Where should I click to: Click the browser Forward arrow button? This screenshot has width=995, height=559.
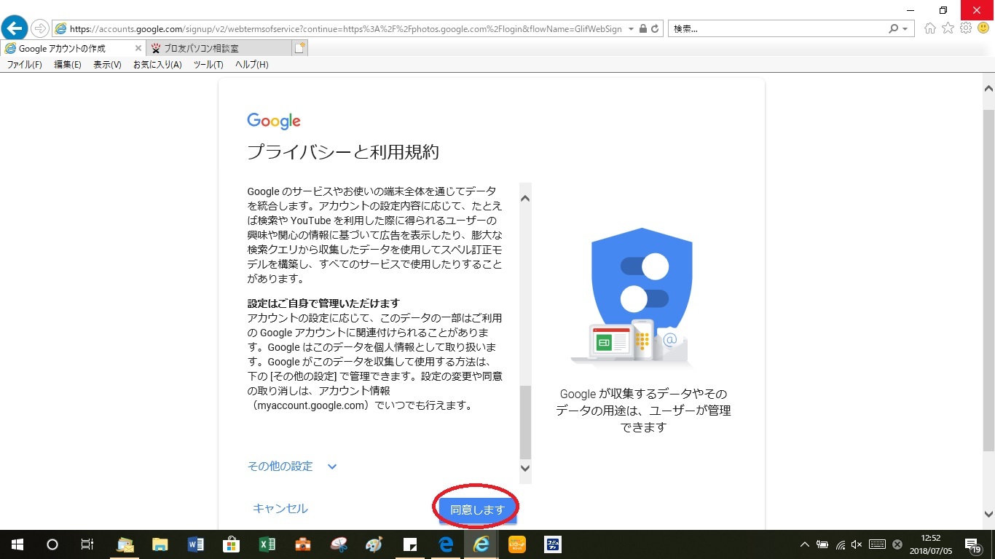click(40, 28)
